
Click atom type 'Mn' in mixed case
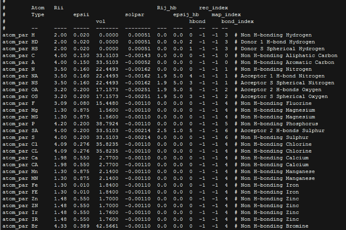[35, 172]
